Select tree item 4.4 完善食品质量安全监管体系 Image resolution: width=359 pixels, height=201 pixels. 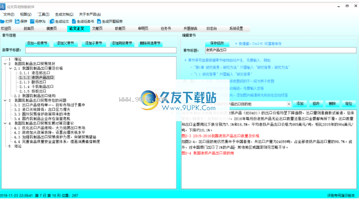[57, 142]
